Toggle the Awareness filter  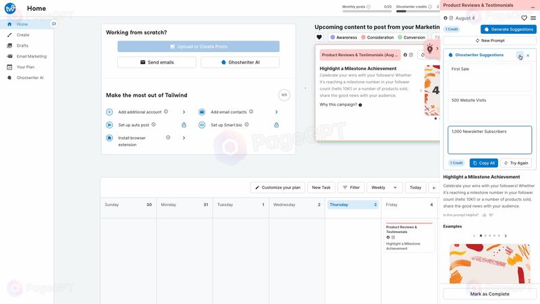click(x=344, y=37)
